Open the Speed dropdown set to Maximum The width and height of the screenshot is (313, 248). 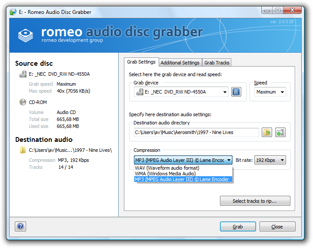270,92
